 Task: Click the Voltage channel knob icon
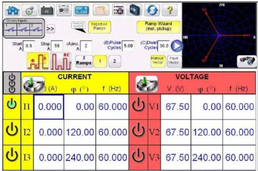pos(146,84)
